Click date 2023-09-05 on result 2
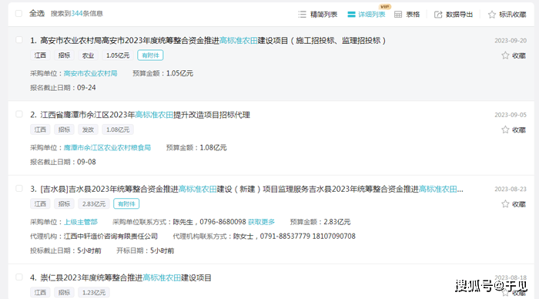 (x=511, y=115)
